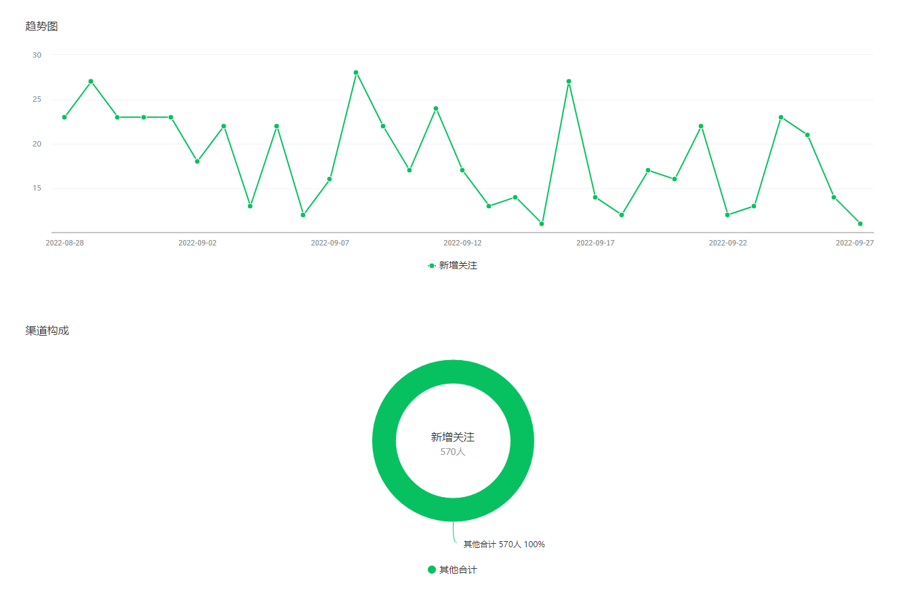Click the 趋势图 heading
903x594 pixels.
(x=41, y=26)
